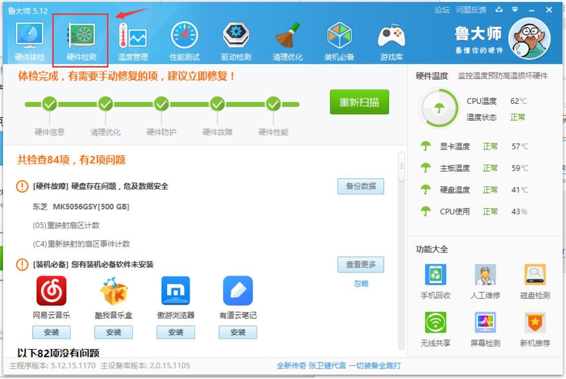Install 网易云音乐 with its 安装 button

click(x=51, y=332)
